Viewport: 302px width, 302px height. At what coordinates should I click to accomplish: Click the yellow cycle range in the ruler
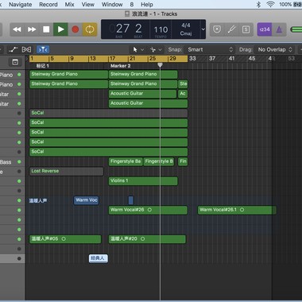(109, 59)
